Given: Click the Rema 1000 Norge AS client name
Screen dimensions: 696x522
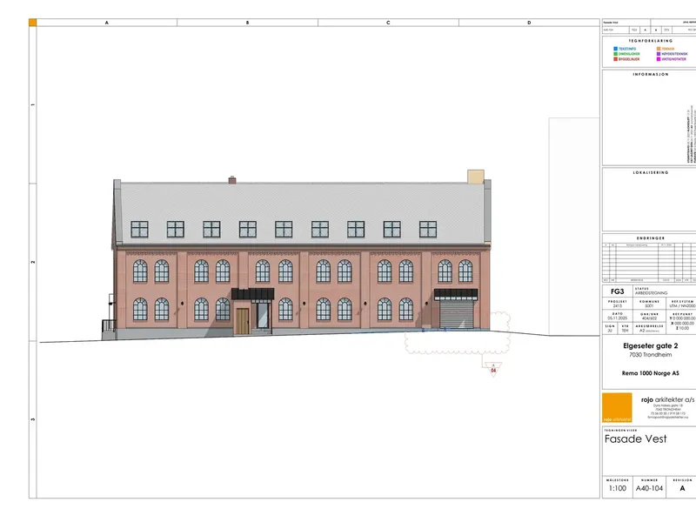Looking at the screenshot, I should click(x=650, y=373).
